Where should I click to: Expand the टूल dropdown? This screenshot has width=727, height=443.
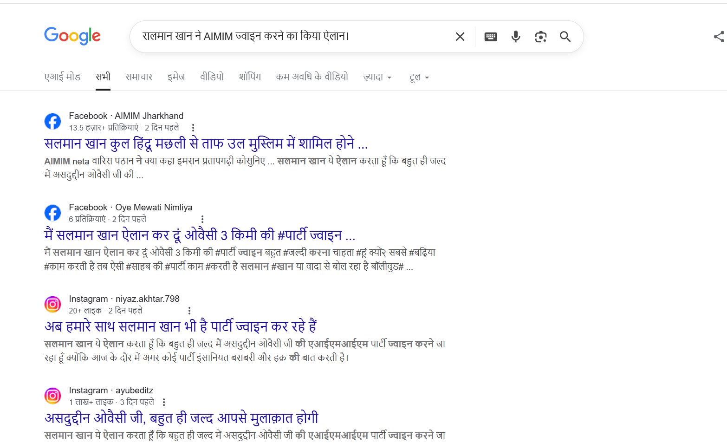pyautogui.click(x=419, y=77)
